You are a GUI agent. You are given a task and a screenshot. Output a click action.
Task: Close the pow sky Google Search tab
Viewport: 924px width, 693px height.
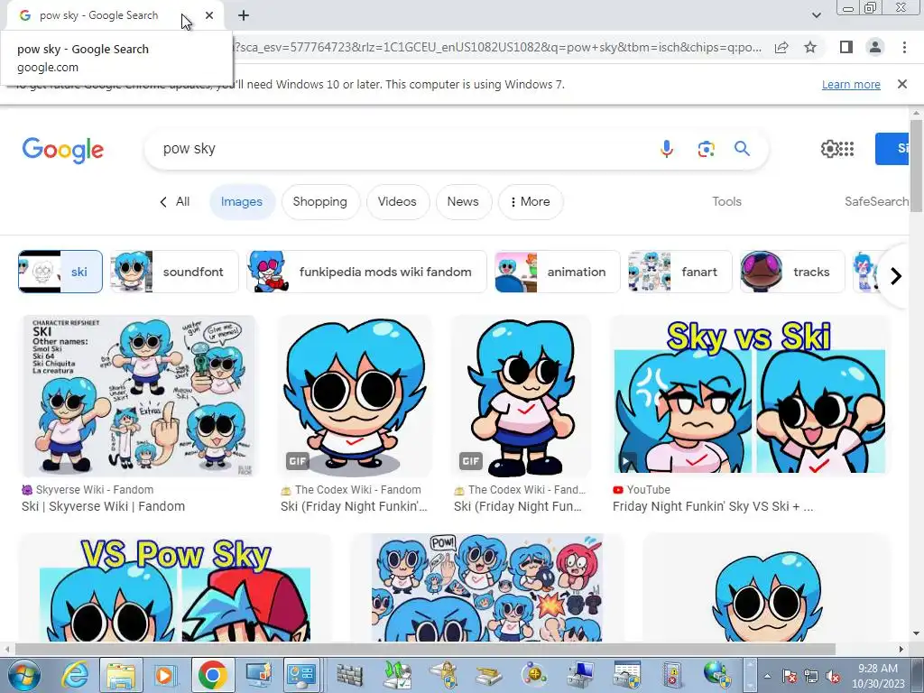pyautogui.click(x=209, y=15)
